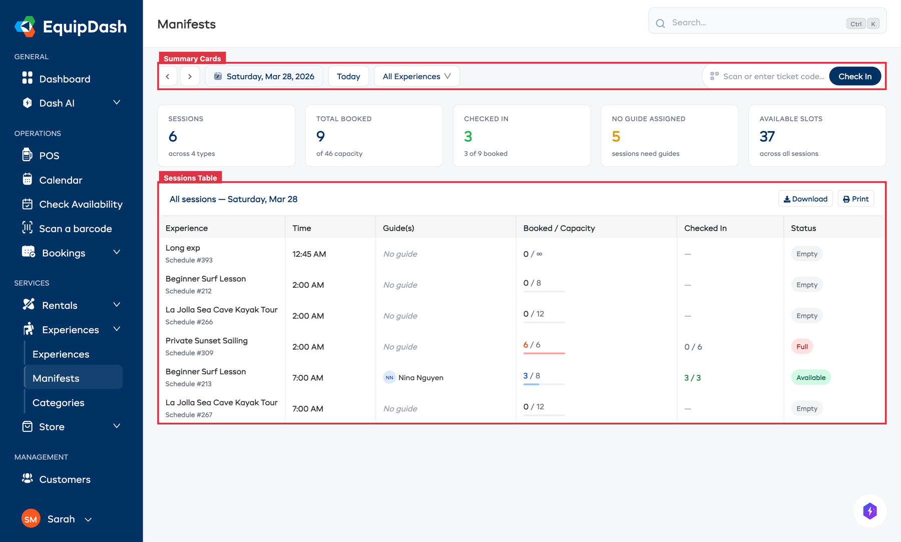
Task: Click the search magnifier icon
Action: point(660,23)
